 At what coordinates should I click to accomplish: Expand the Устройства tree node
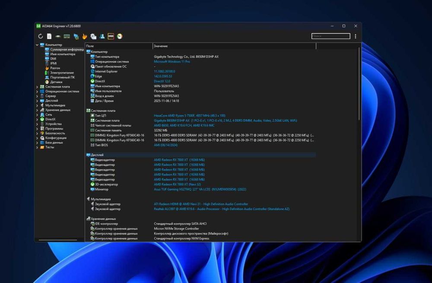coord(37,124)
